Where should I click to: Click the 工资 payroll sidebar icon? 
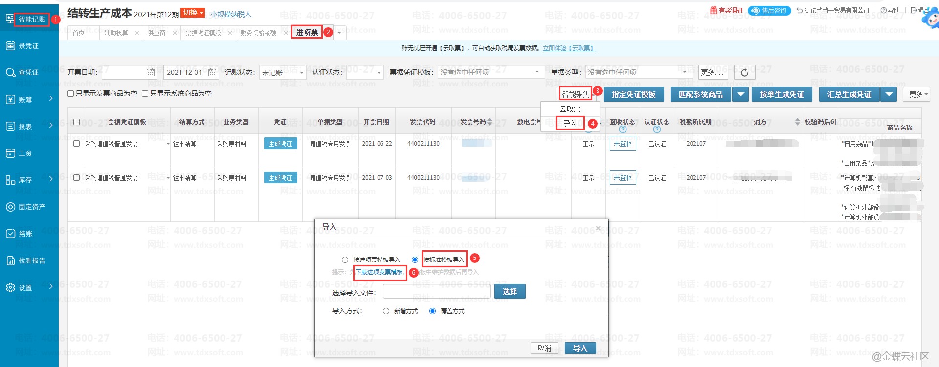(10, 153)
